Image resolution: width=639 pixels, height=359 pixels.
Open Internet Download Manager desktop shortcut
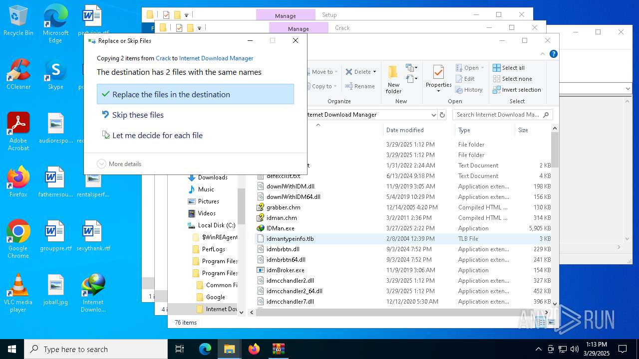(93, 293)
